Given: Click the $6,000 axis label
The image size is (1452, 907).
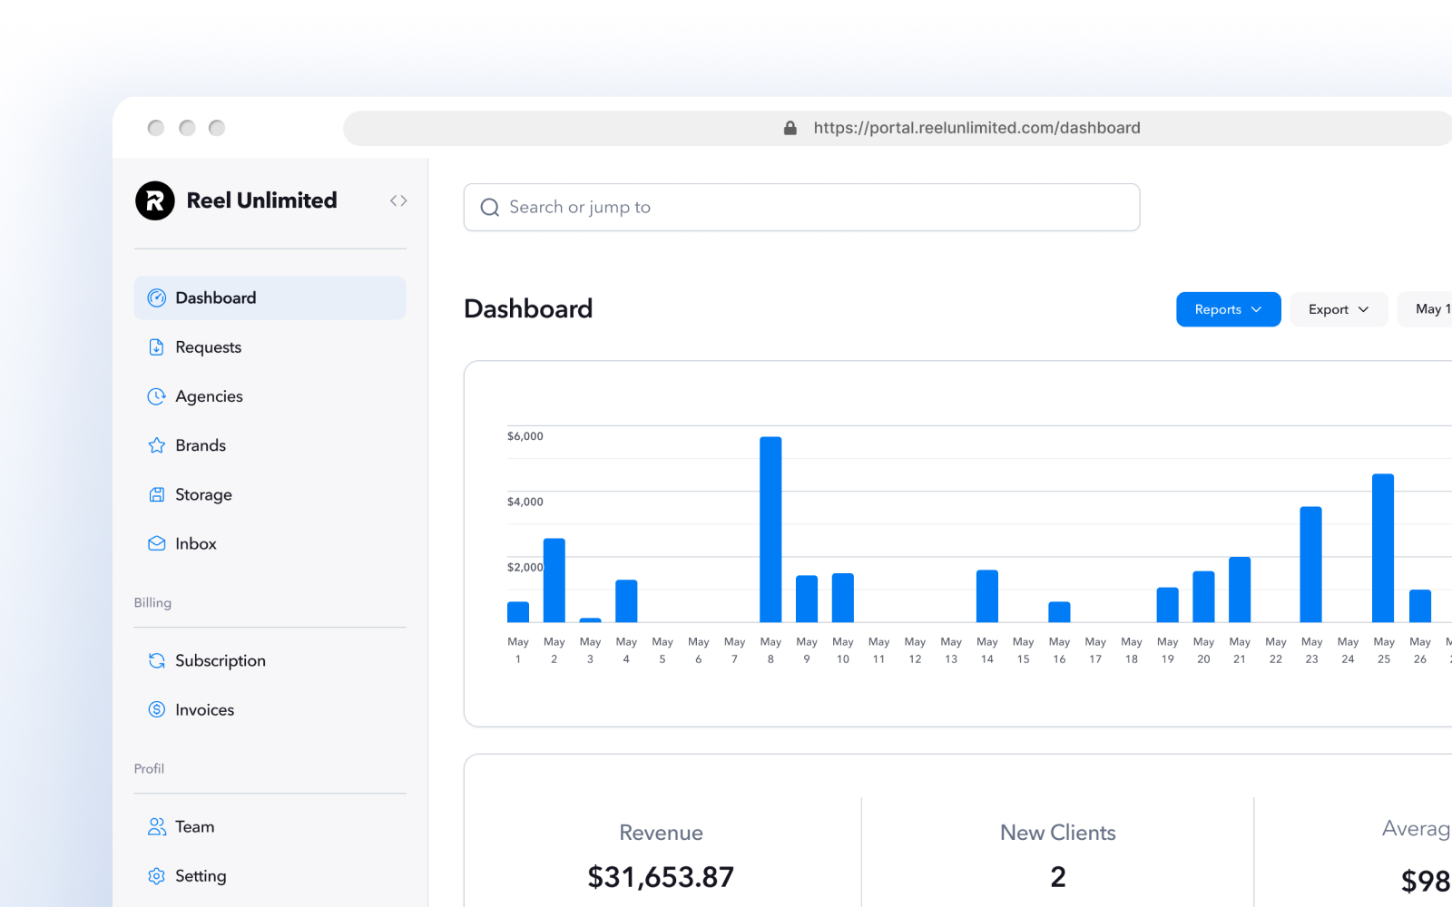Looking at the screenshot, I should pos(525,436).
